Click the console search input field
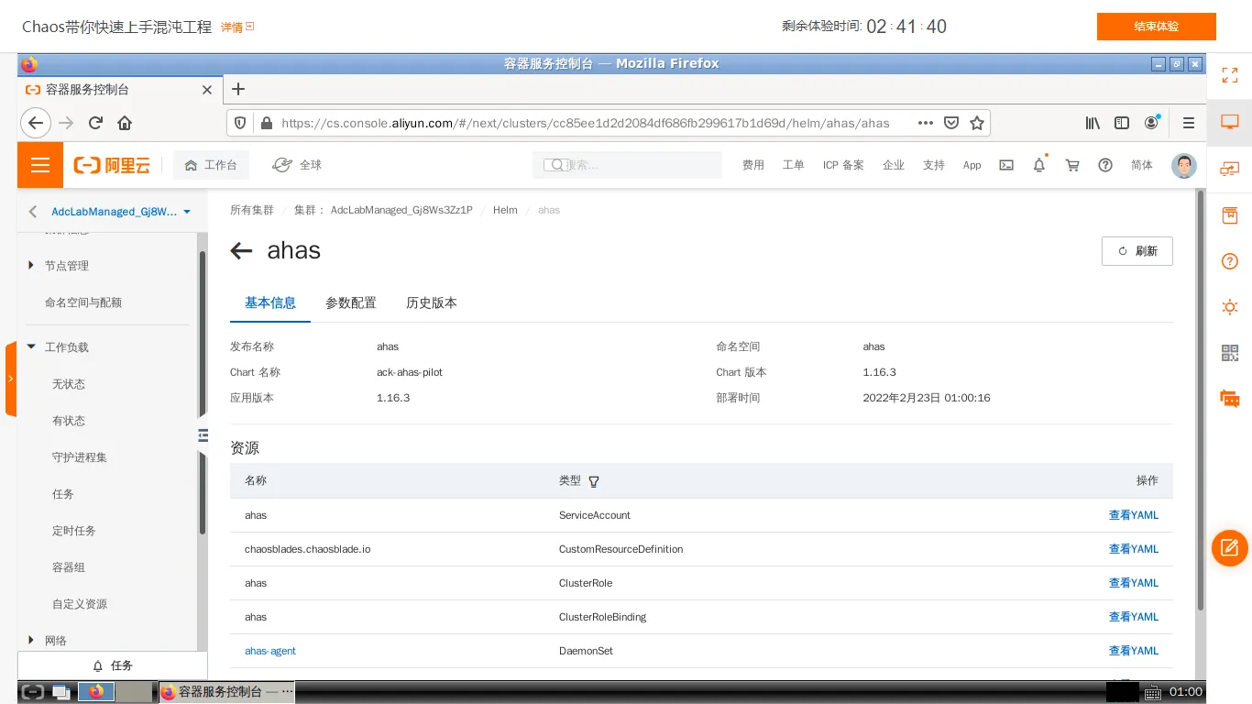Screen dimensions: 1252x704 628,165
